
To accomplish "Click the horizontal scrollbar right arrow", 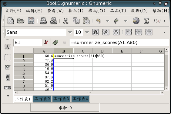I will [x=162, y=93].
